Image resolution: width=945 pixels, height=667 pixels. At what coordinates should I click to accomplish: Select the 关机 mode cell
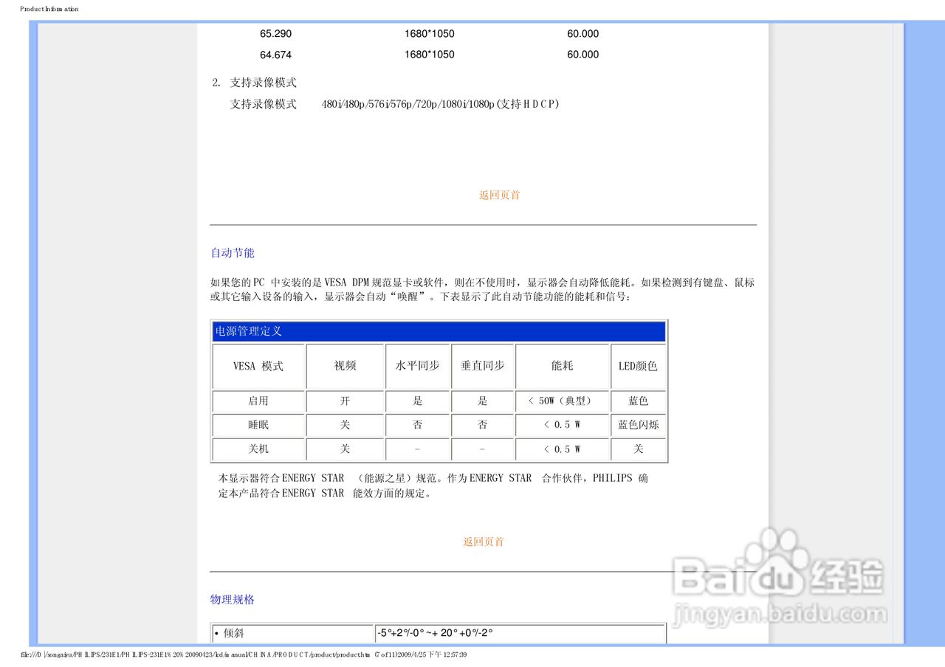[258, 449]
